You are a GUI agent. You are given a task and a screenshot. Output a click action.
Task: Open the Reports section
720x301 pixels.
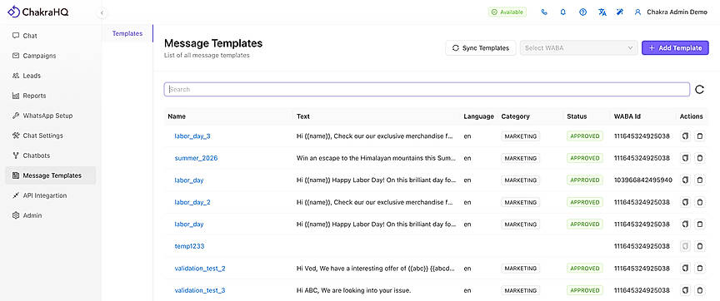coord(51,96)
